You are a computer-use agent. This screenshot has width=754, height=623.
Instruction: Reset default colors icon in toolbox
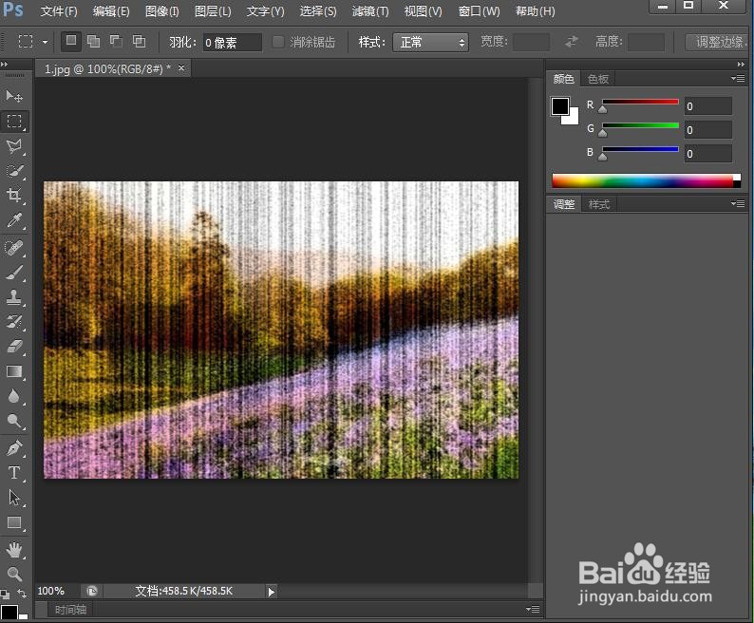click(x=5, y=594)
